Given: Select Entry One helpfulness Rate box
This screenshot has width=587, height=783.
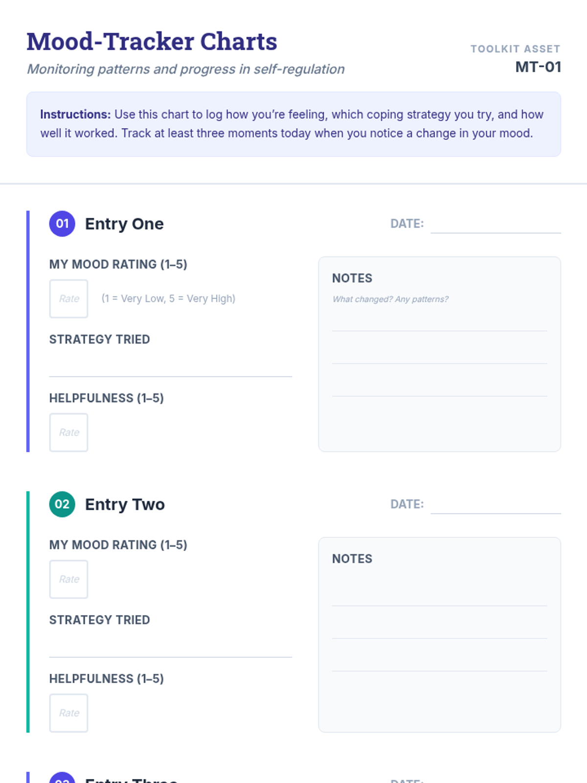Looking at the screenshot, I should coord(69,433).
